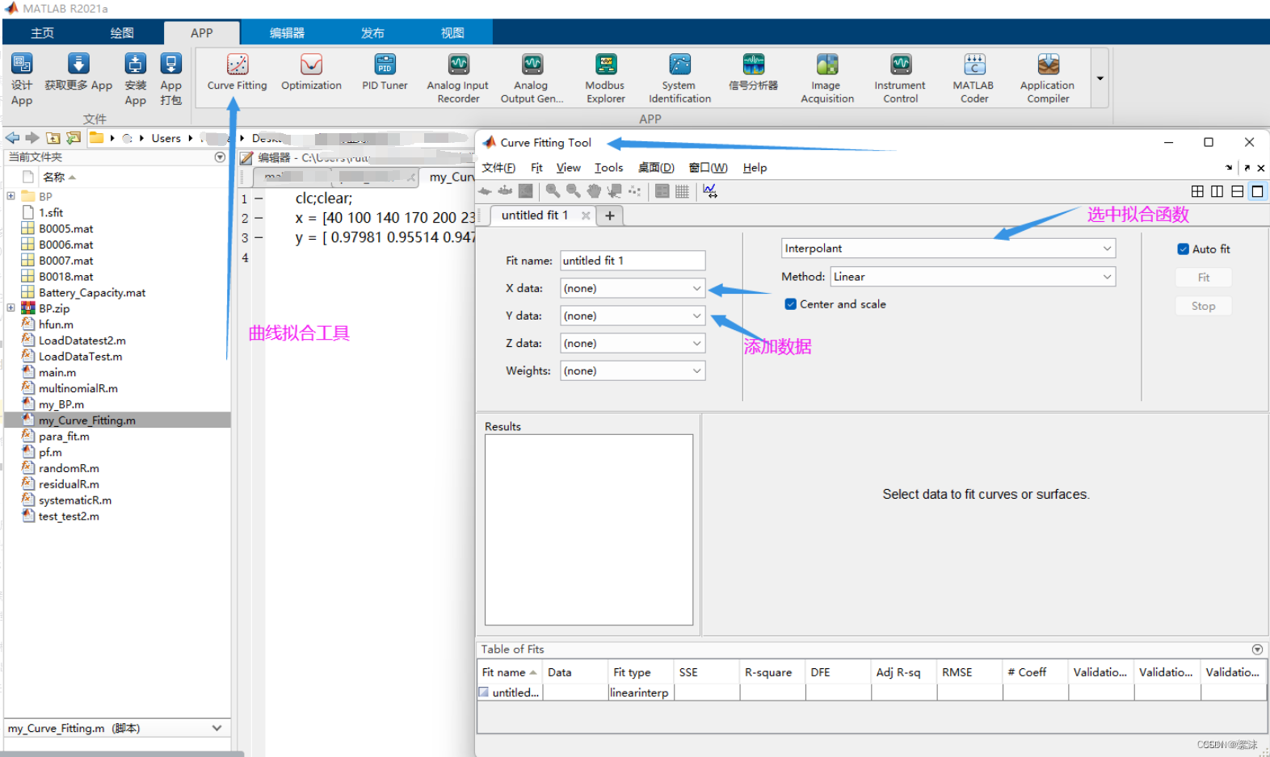Image resolution: width=1270 pixels, height=757 pixels.
Task: Open Image Acquisition app
Action: [826, 79]
